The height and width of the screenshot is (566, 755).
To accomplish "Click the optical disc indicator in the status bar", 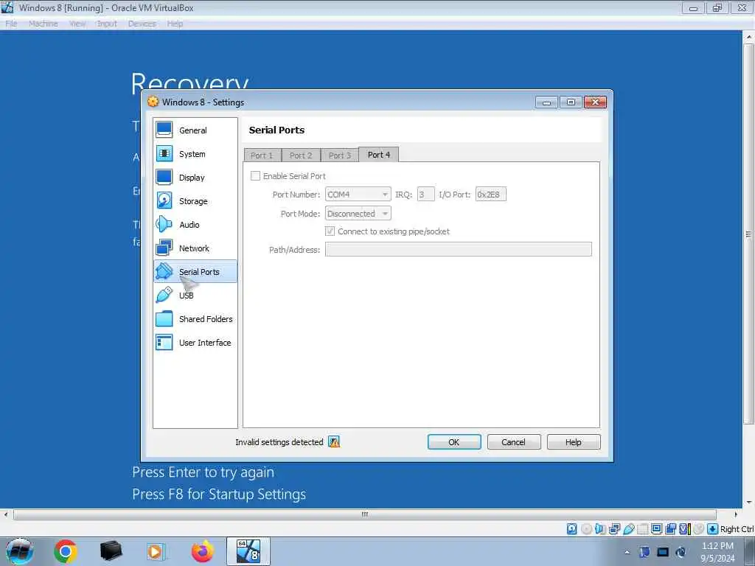I will [x=586, y=529].
